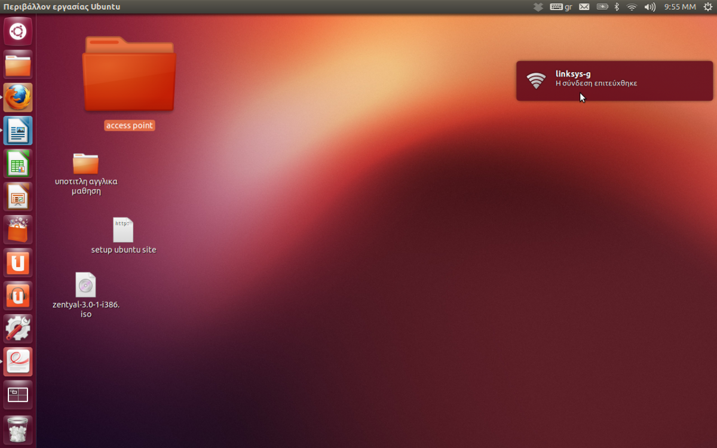This screenshot has width=717, height=448.
Task: Open the clock showing 9:55 MM
Action: pos(680,7)
